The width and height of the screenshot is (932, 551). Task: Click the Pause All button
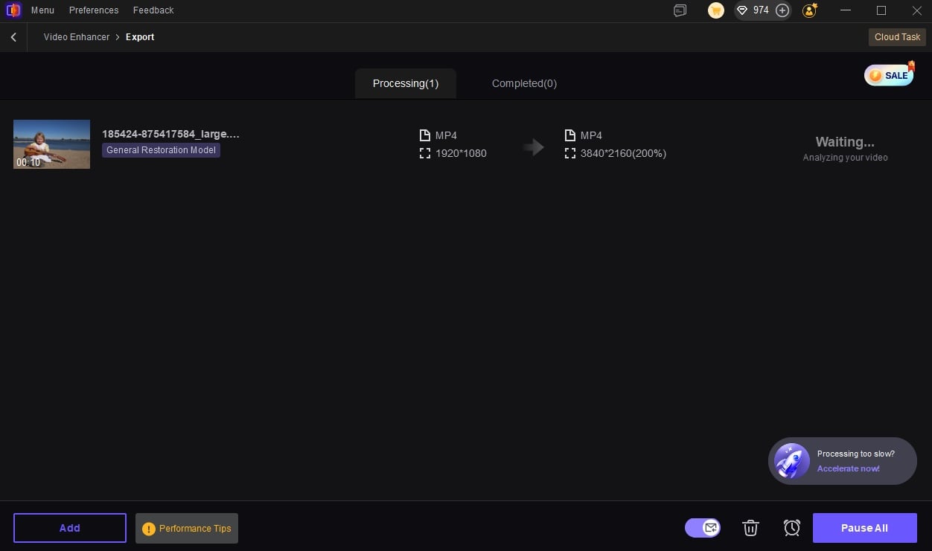pos(864,528)
